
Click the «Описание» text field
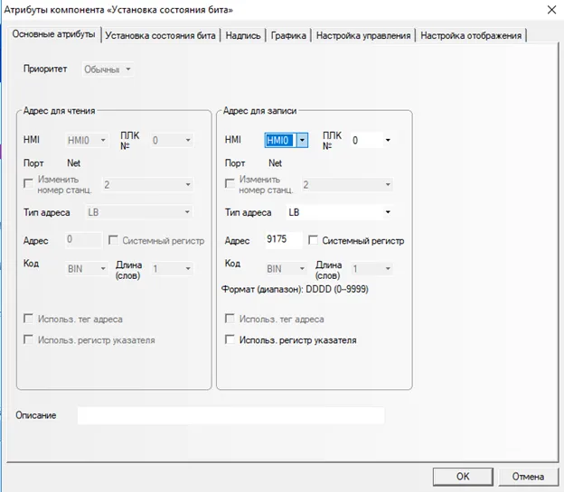pos(230,415)
